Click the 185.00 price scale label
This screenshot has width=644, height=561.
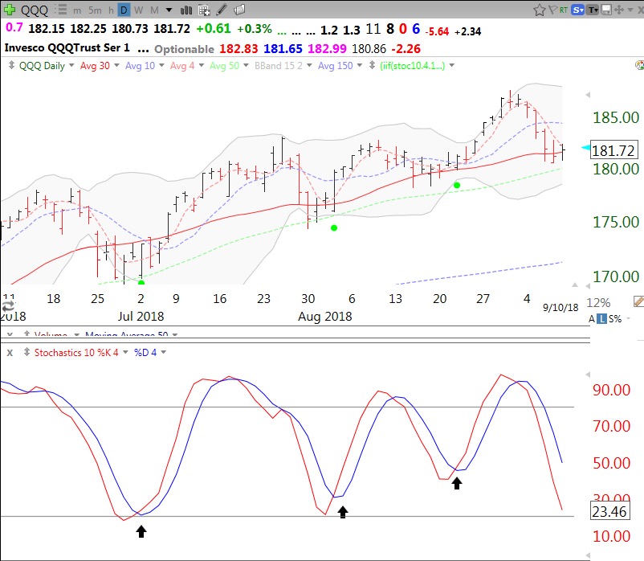coord(616,117)
